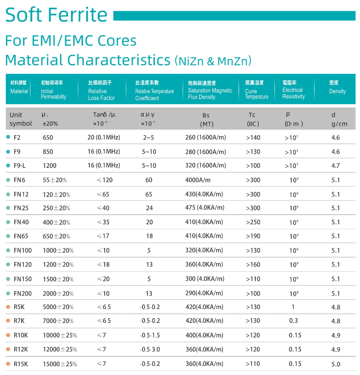360x375 pixels.
Task: Click the green bullet next to FN40
Action: click(8, 222)
